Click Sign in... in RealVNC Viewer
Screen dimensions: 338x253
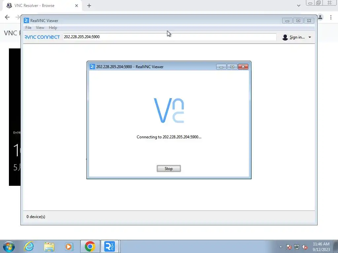click(x=297, y=37)
